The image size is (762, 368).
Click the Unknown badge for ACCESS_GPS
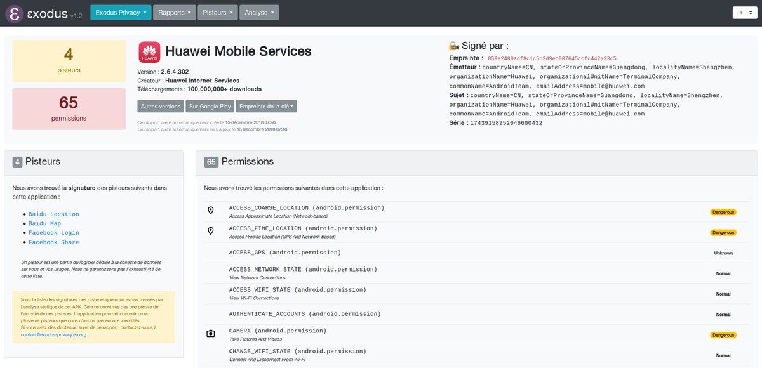723,253
